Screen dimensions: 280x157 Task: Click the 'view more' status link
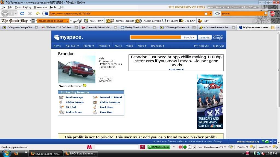tap(176, 69)
